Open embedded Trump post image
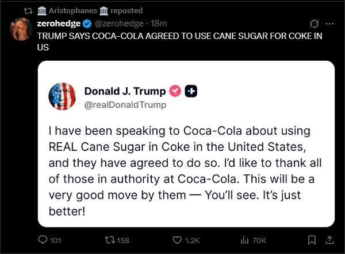The width and height of the screenshot is (345, 254). (186, 144)
